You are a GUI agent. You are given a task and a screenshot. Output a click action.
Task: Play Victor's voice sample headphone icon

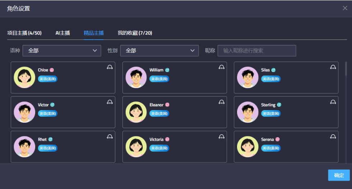(x=110, y=102)
